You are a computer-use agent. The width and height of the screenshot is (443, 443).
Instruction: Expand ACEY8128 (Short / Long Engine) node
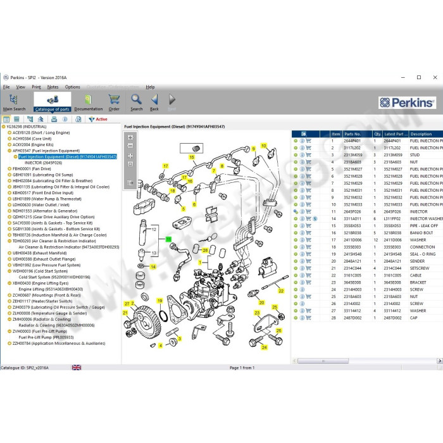click(x=9, y=132)
